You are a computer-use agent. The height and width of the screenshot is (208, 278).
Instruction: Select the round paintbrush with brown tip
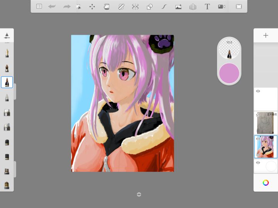tap(7, 68)
